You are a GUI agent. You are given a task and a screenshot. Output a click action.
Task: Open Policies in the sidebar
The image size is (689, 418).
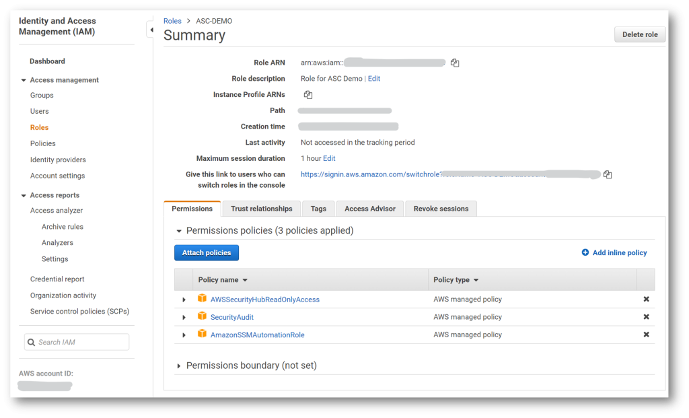tap(43, 143)
